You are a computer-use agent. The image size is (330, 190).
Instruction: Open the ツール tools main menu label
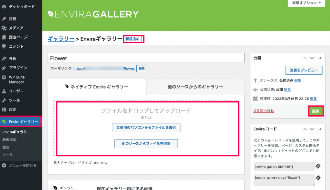pyautogui.click(x=14, y=100)
